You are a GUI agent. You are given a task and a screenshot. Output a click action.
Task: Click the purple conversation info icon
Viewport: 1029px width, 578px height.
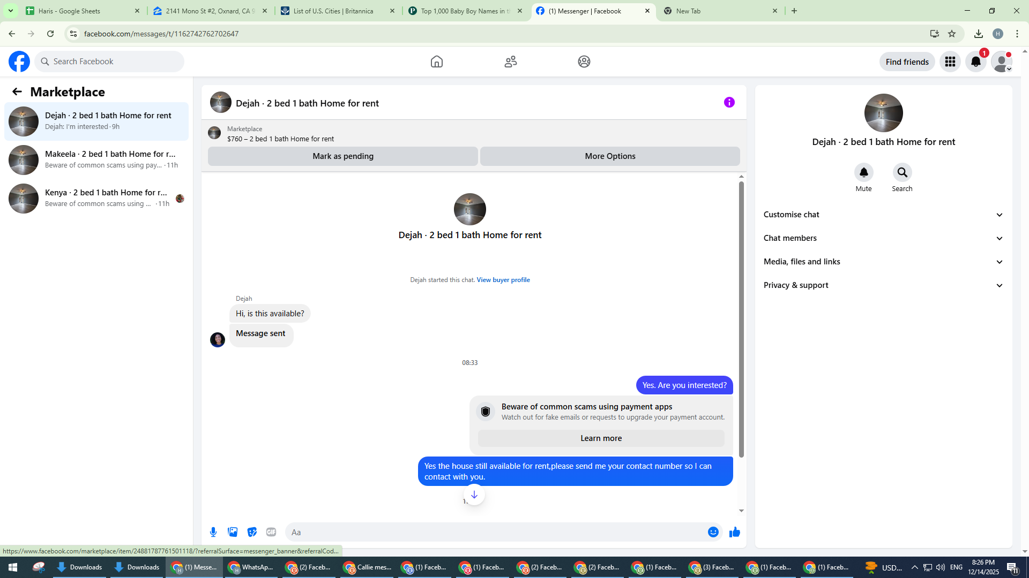(x=729, y=102)
